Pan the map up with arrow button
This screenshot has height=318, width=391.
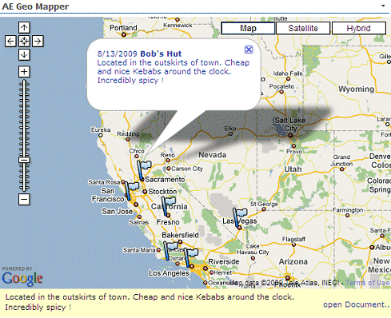[24, 27]
